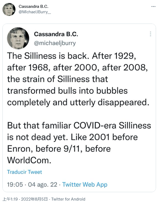This screenshot has height=203, width=159.
Task: Open the paragraph starting 'The Silliness is back'
Action: (x=78, y=79)
